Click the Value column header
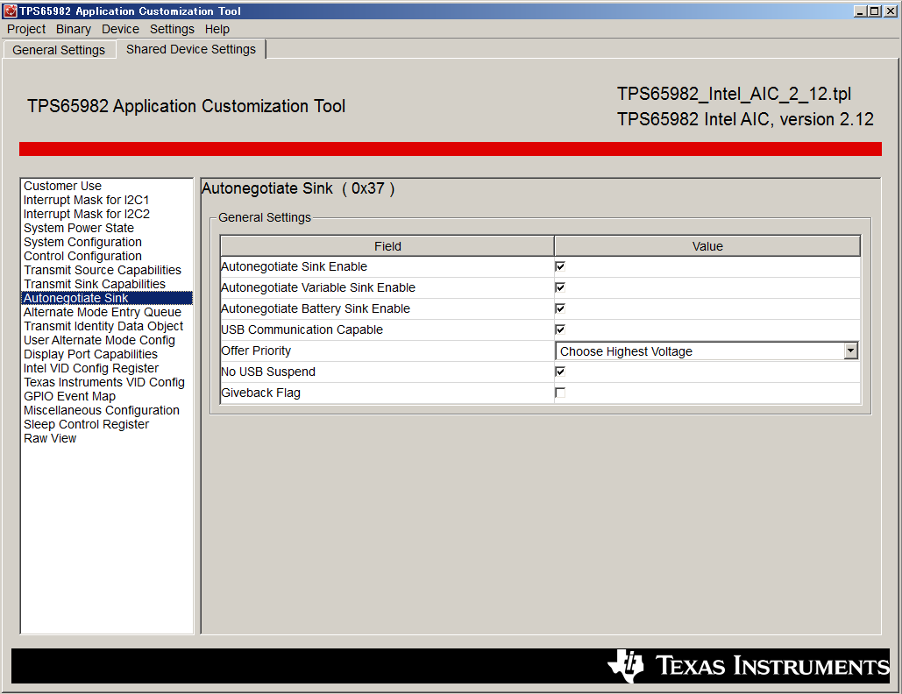This screenshot has height=694, width=902. coord(707,246)
